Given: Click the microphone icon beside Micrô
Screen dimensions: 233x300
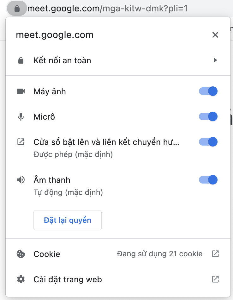Looking at the screenshot, I should click(21, 117).
